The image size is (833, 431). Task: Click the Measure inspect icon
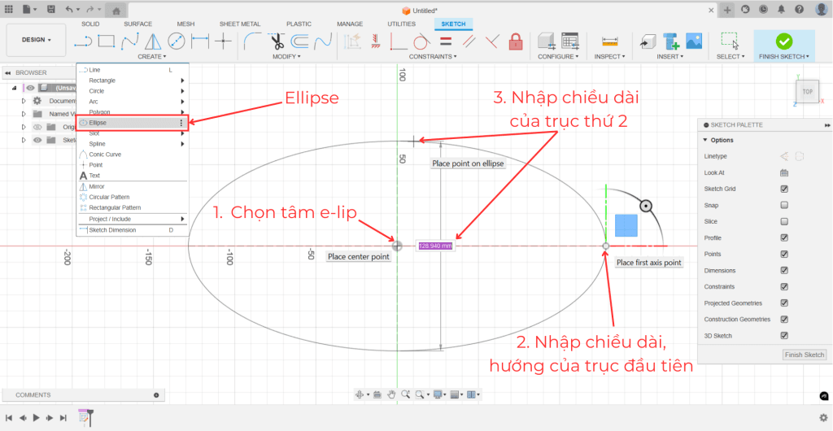[608, 41]
